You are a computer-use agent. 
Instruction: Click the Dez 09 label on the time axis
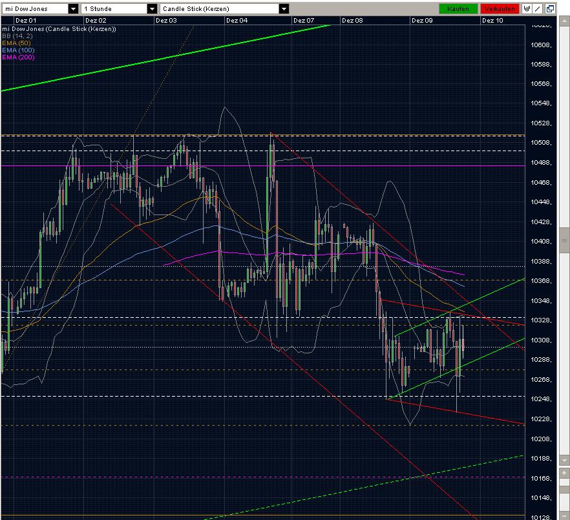pyautogui.click(x=422, y=20)
